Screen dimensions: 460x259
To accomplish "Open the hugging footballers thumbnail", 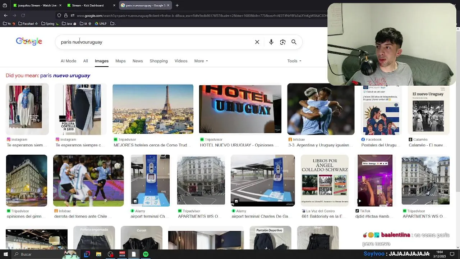I will pyautogui.click(x=321, y=109).
